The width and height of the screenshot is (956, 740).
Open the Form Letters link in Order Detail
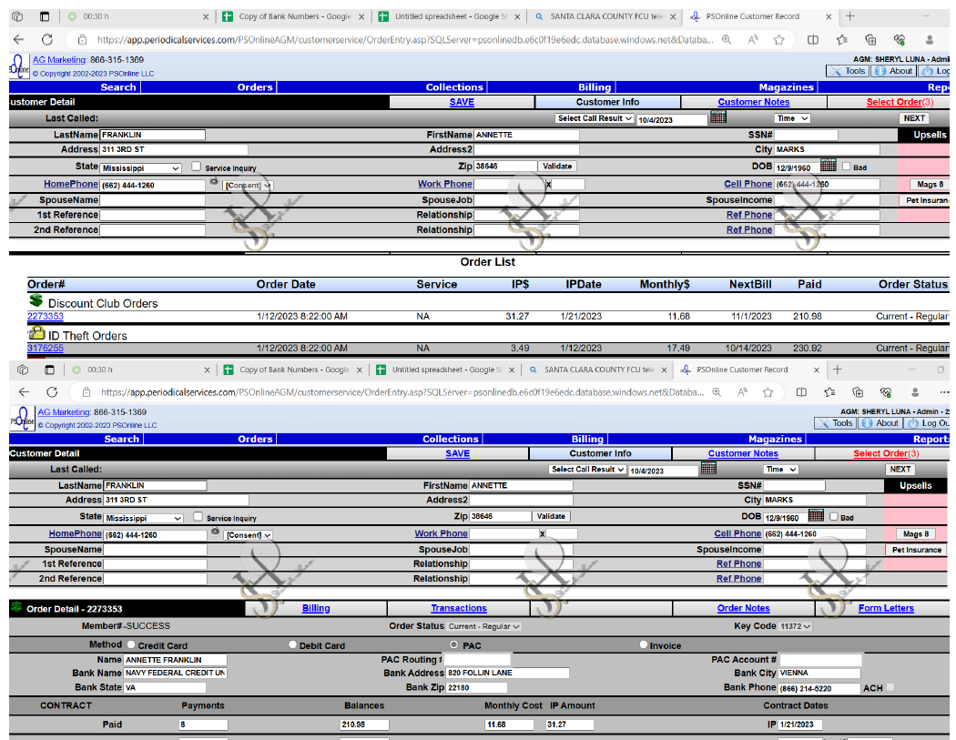886,608
